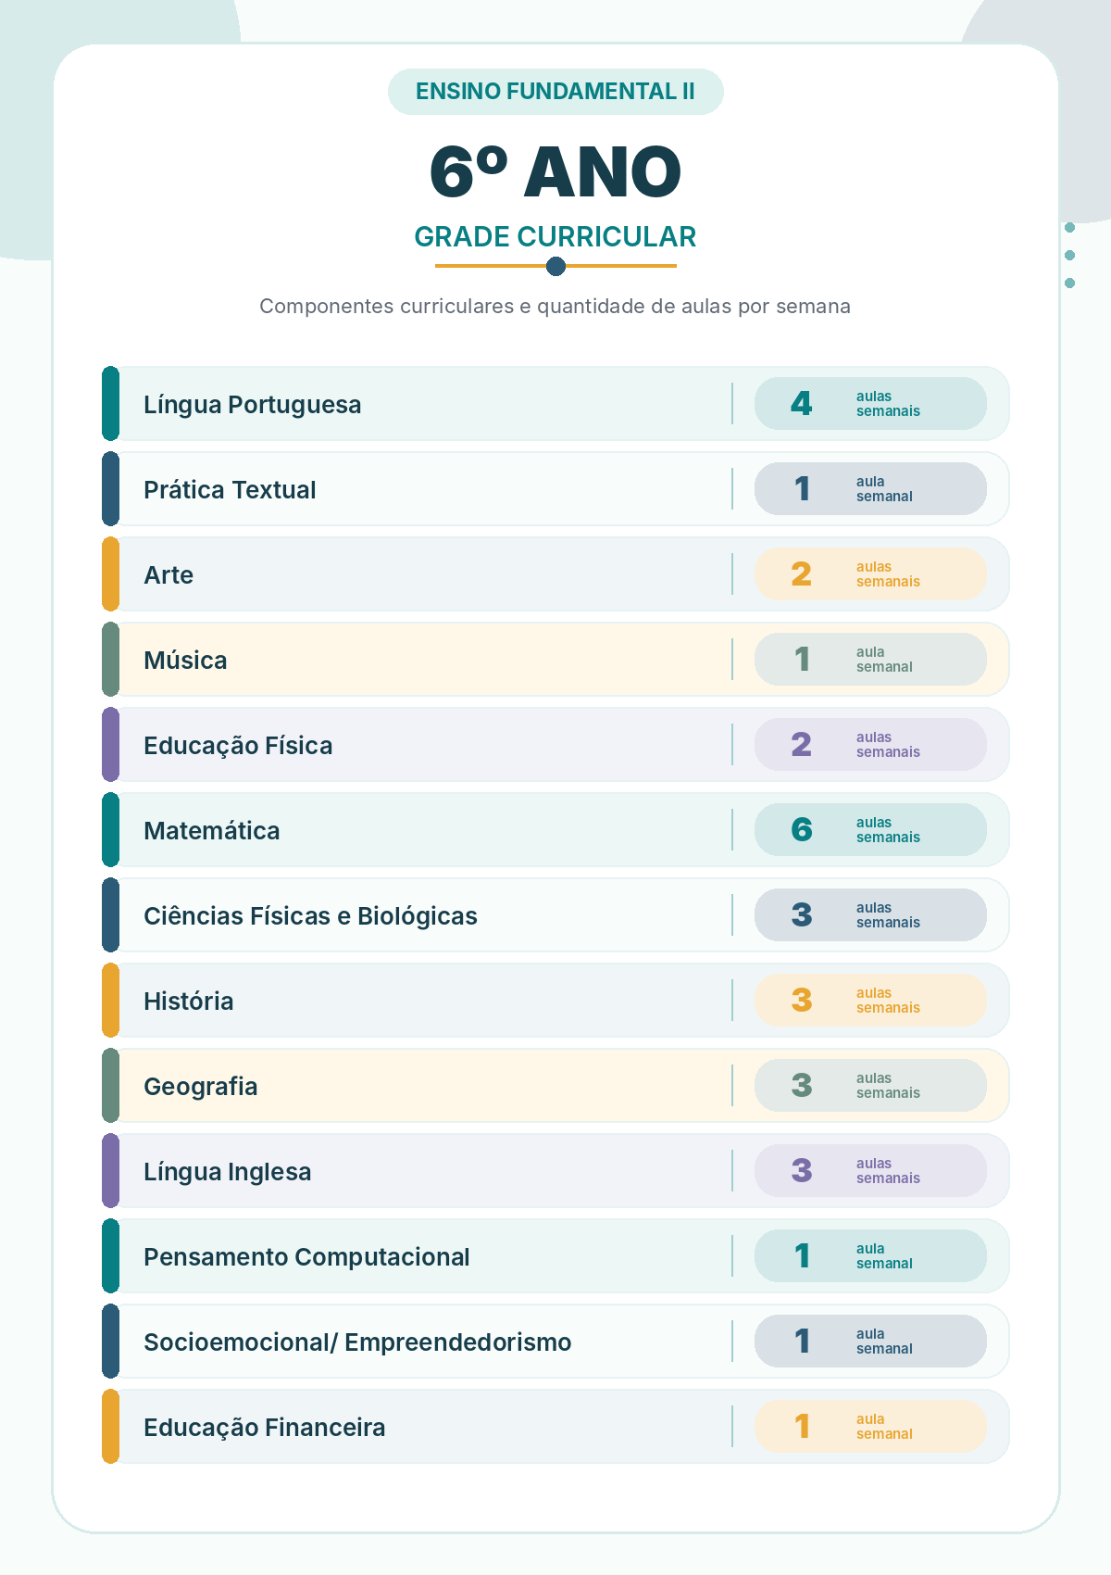Click the Ensino Fundamental II badge

pos(555,92)
